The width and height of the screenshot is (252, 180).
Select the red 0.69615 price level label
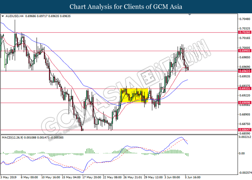pyautogui.click(x=245, y=71)
